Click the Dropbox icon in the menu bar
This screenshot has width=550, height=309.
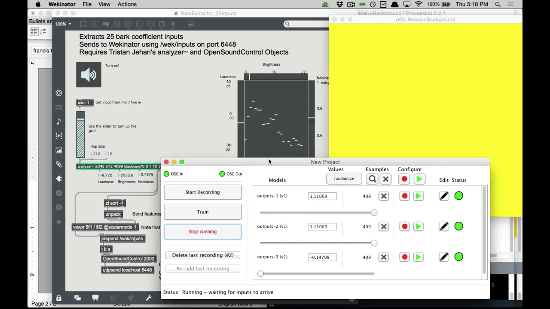pos(340,4)
